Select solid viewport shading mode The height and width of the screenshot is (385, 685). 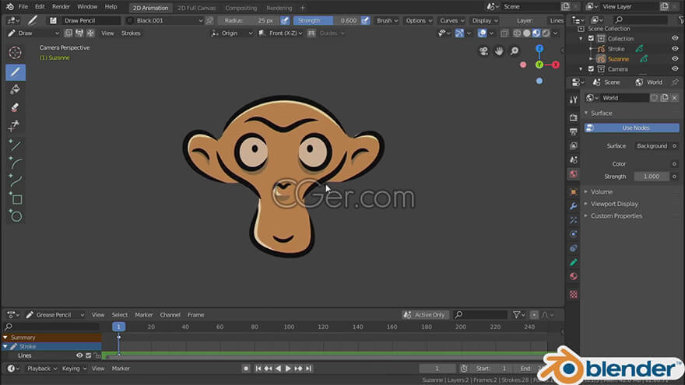(527, 33)
